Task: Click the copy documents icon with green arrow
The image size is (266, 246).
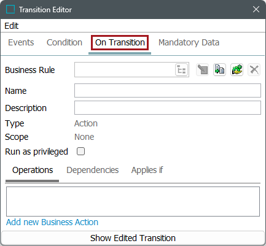Action: pyautogui.click(x=219, y=70)
